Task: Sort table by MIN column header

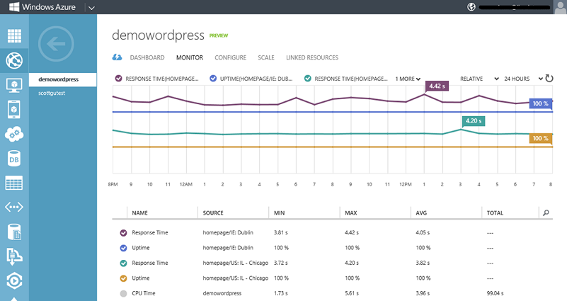Action: click(x=279, y=212)
